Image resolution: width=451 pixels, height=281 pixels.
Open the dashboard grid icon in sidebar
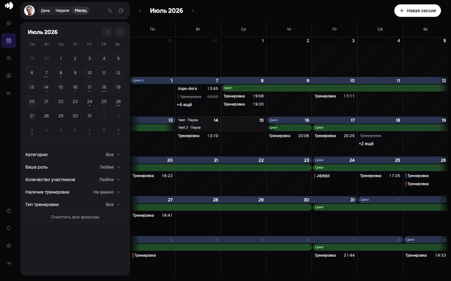pos(9,23)
